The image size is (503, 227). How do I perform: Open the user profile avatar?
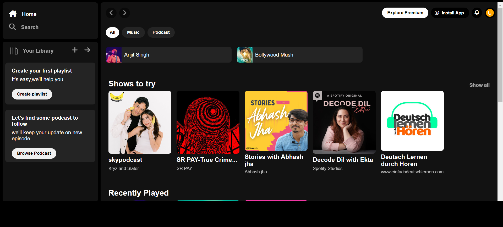(x=490, y=13)
